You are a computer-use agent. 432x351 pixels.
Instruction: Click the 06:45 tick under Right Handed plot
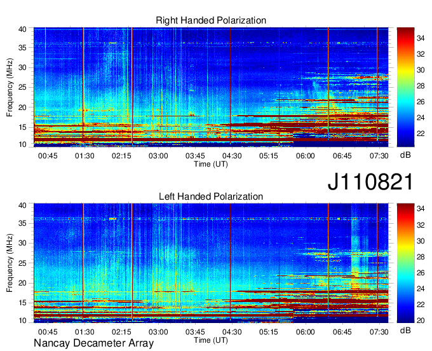tap(342, 156)
